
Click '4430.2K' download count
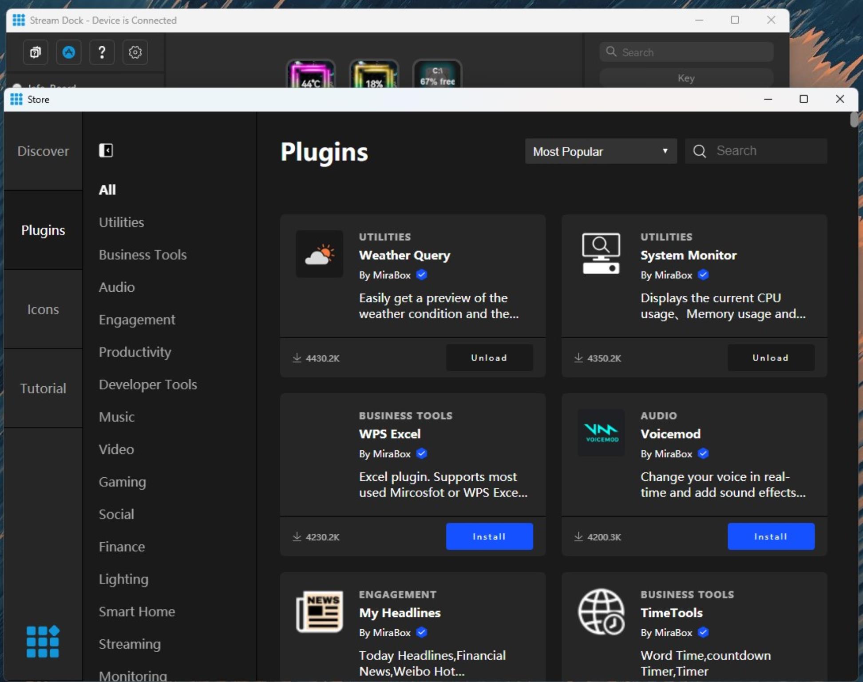tap(323, 358)
